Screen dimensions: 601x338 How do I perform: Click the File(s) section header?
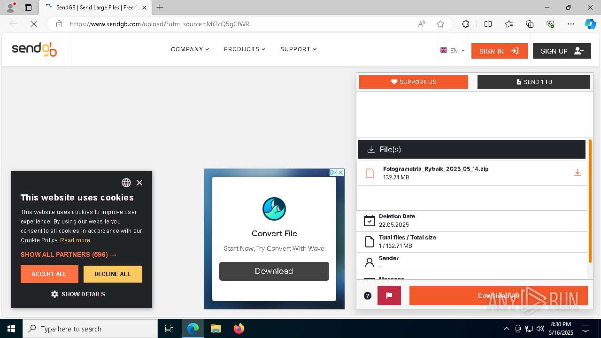(472, 149)
